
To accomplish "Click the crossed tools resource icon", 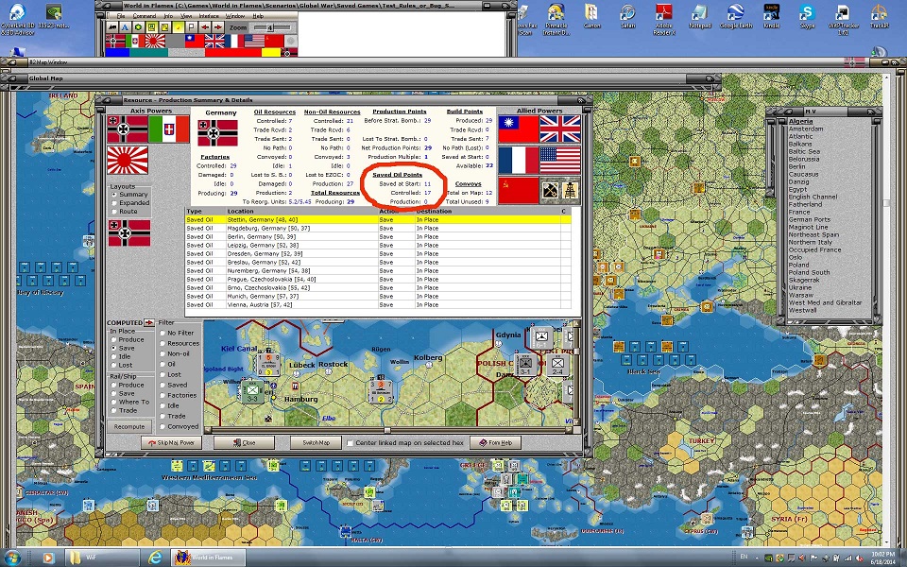I will tap(550, 190).
